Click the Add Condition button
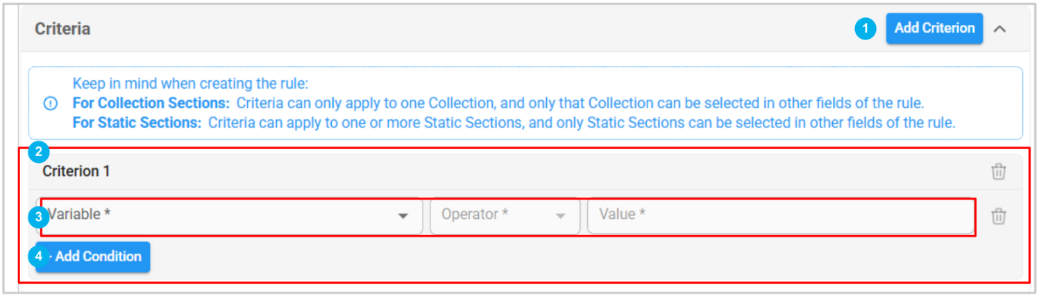Viewport: 1039px width, 296px height. click(99, 256)
